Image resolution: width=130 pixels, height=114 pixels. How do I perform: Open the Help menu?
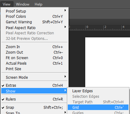(38, 4)
